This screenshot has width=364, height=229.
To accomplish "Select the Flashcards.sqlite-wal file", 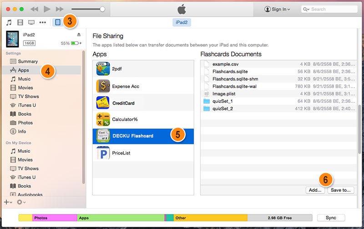I will click(278, 86).
